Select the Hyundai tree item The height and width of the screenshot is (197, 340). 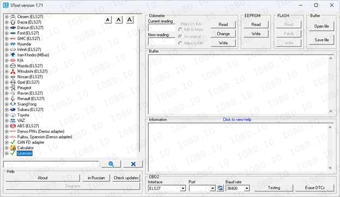[x=24, y=44]
